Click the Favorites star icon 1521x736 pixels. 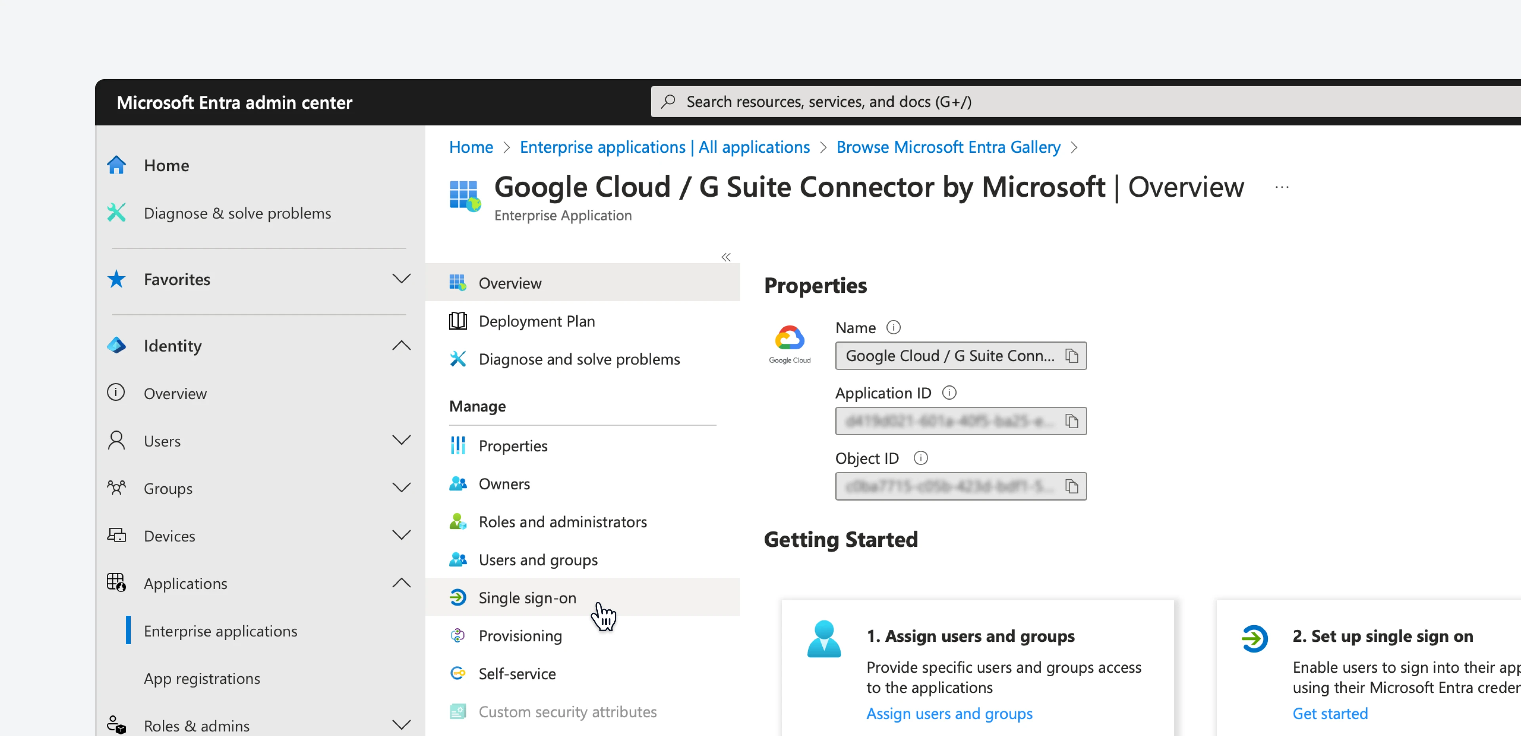pos(116,279)
